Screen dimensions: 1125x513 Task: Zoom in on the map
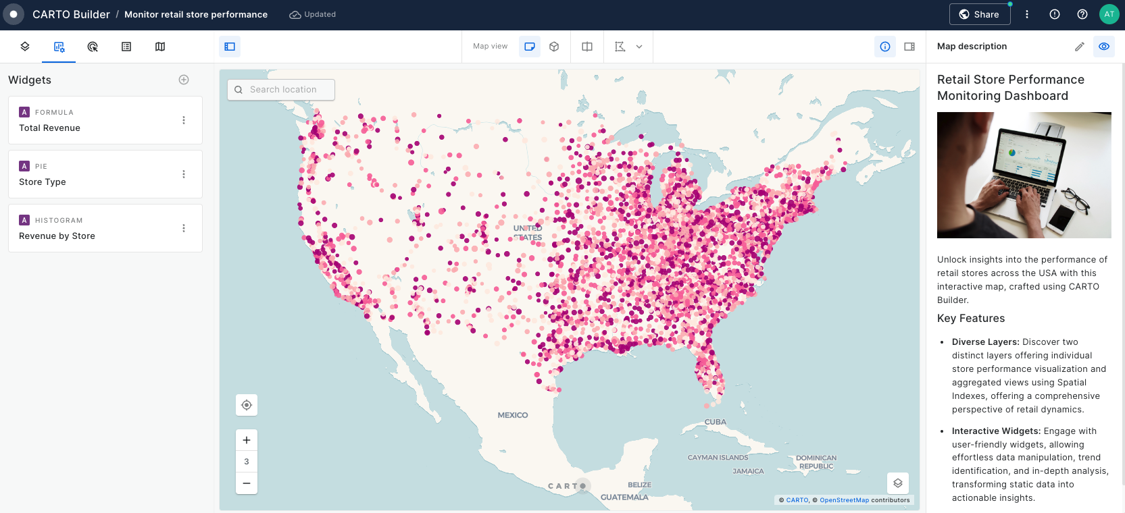tap(247, 440)
